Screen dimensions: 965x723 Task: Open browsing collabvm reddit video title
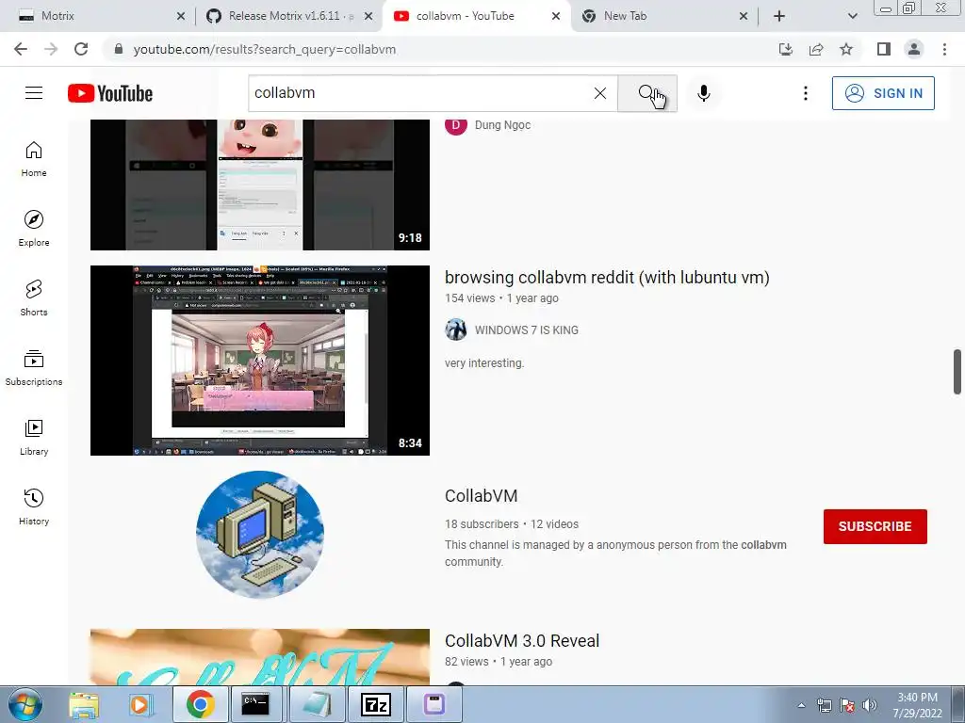tap(607, 278)
